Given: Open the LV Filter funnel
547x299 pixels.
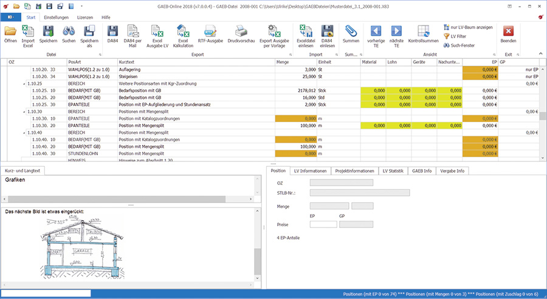Looking at the screenshot, I should click(x=455, y=36).
